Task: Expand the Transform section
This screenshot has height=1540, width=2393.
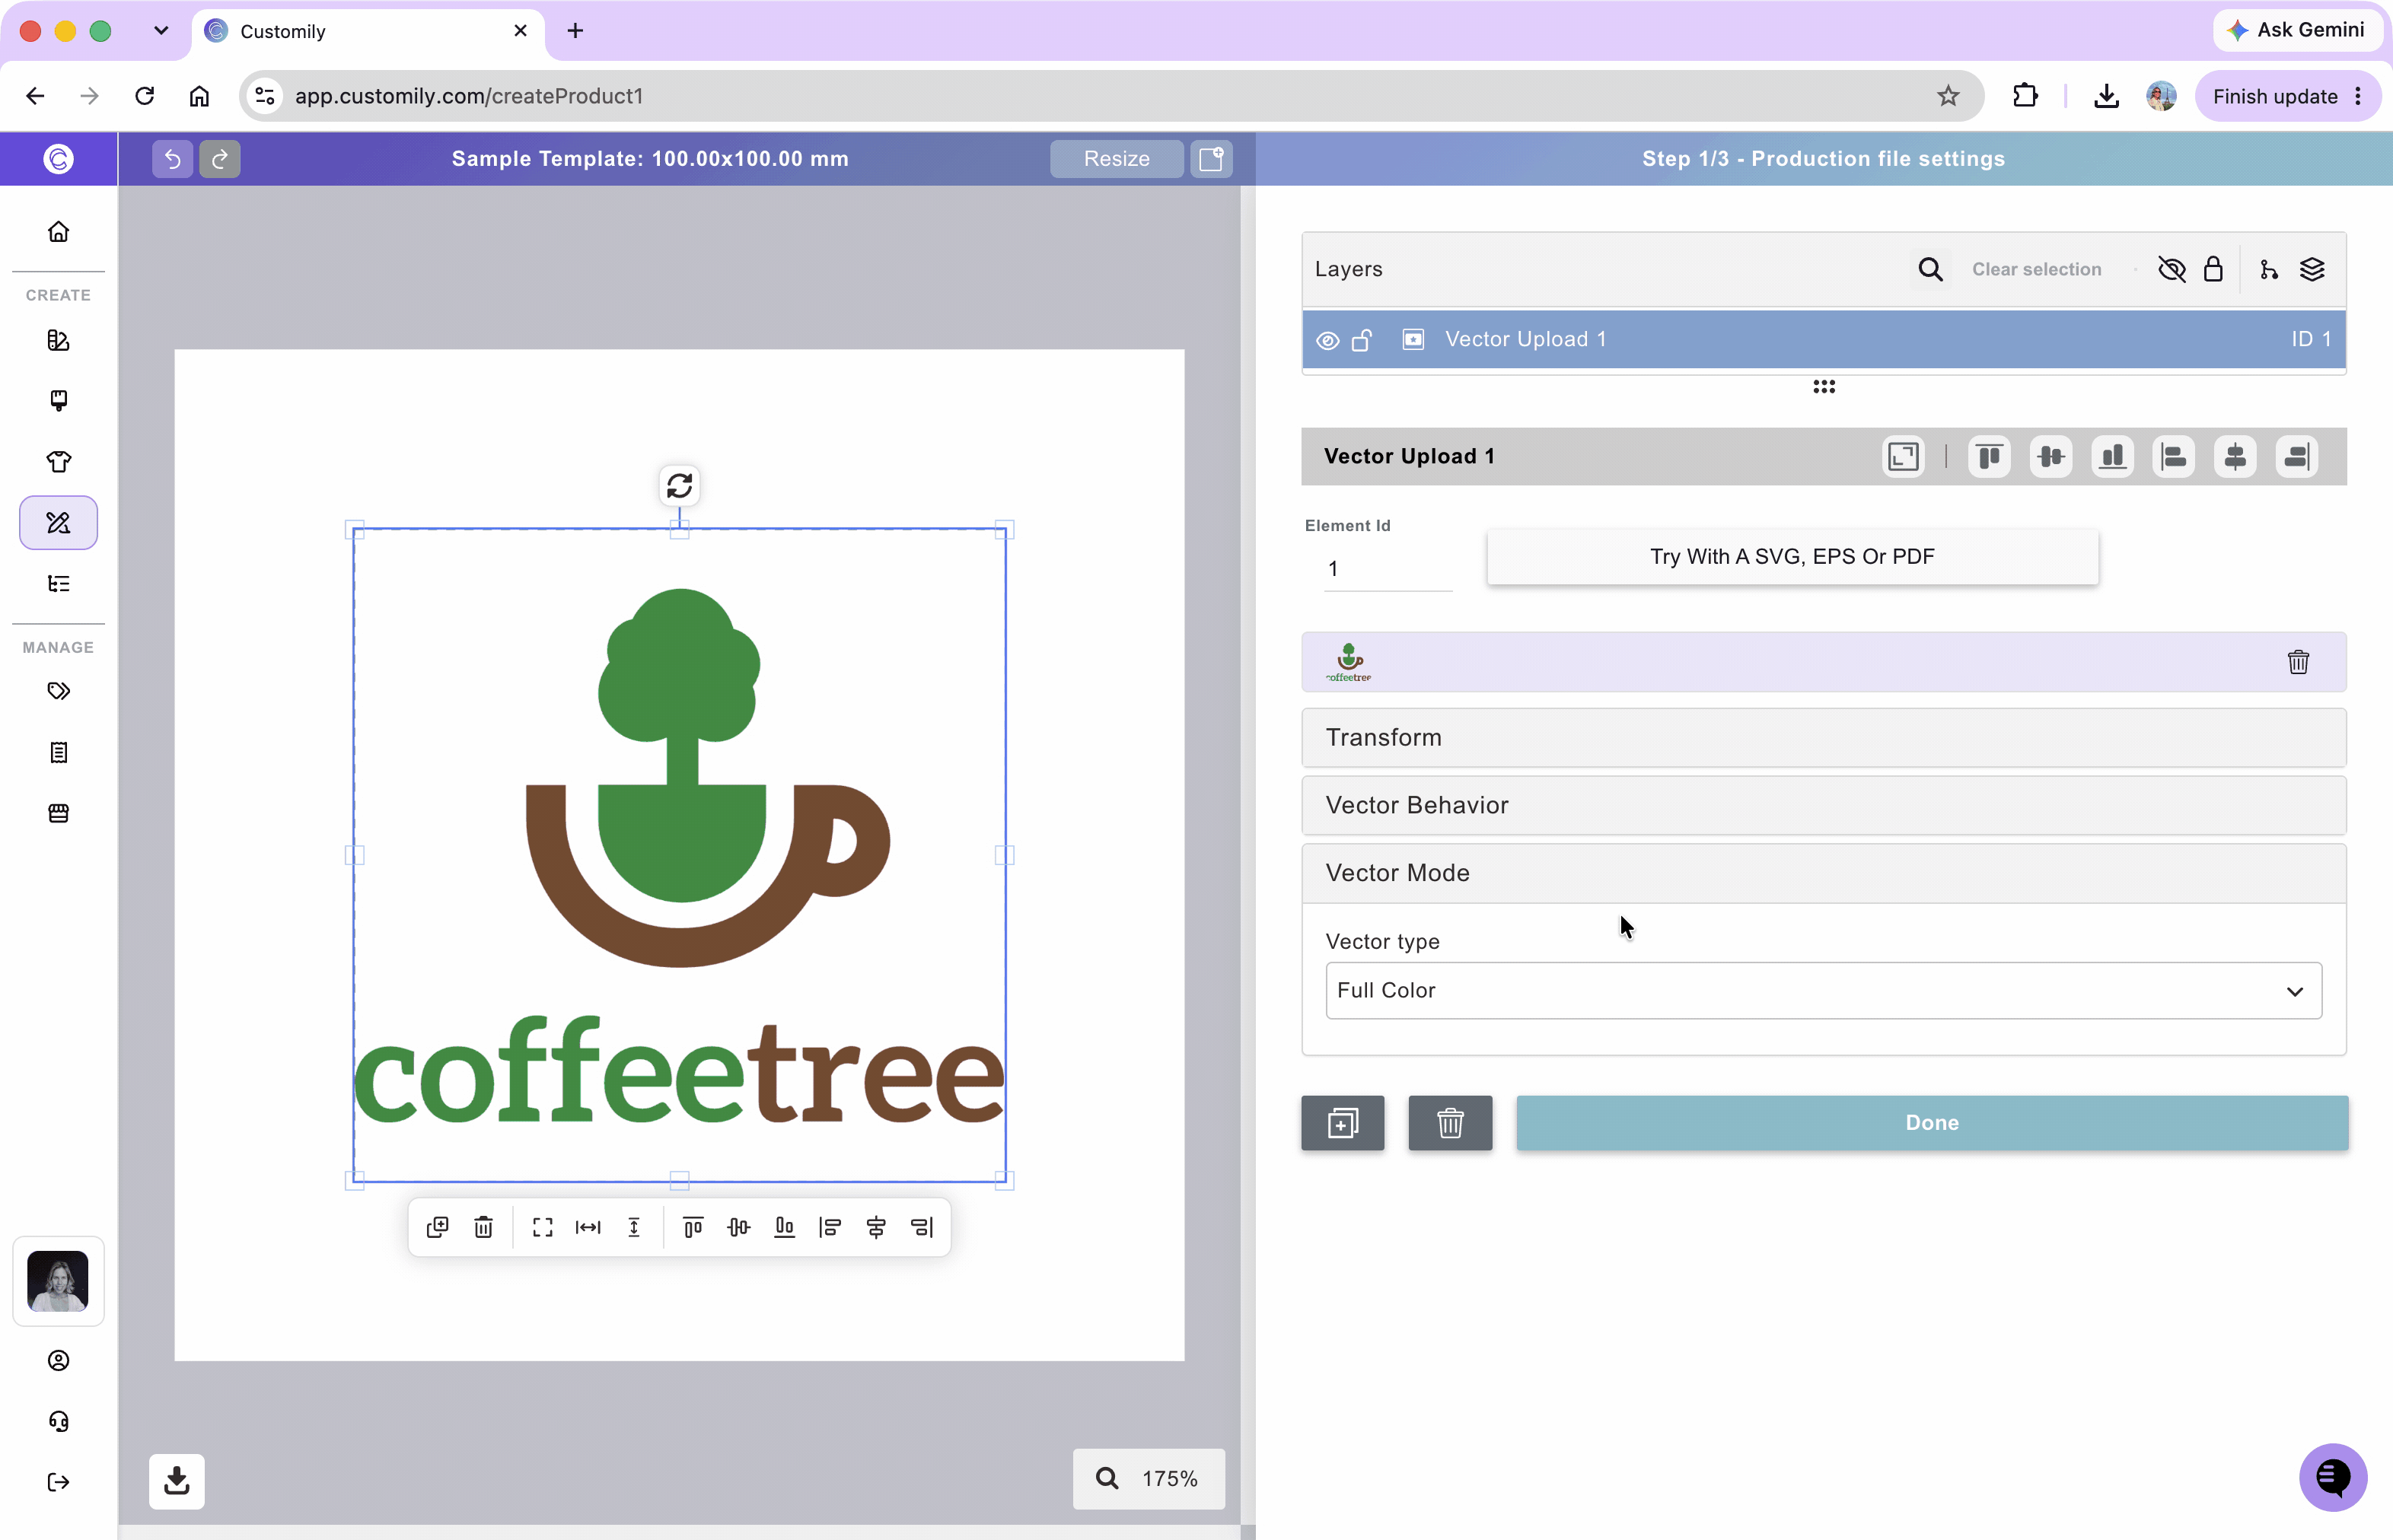Action: 1823,738
